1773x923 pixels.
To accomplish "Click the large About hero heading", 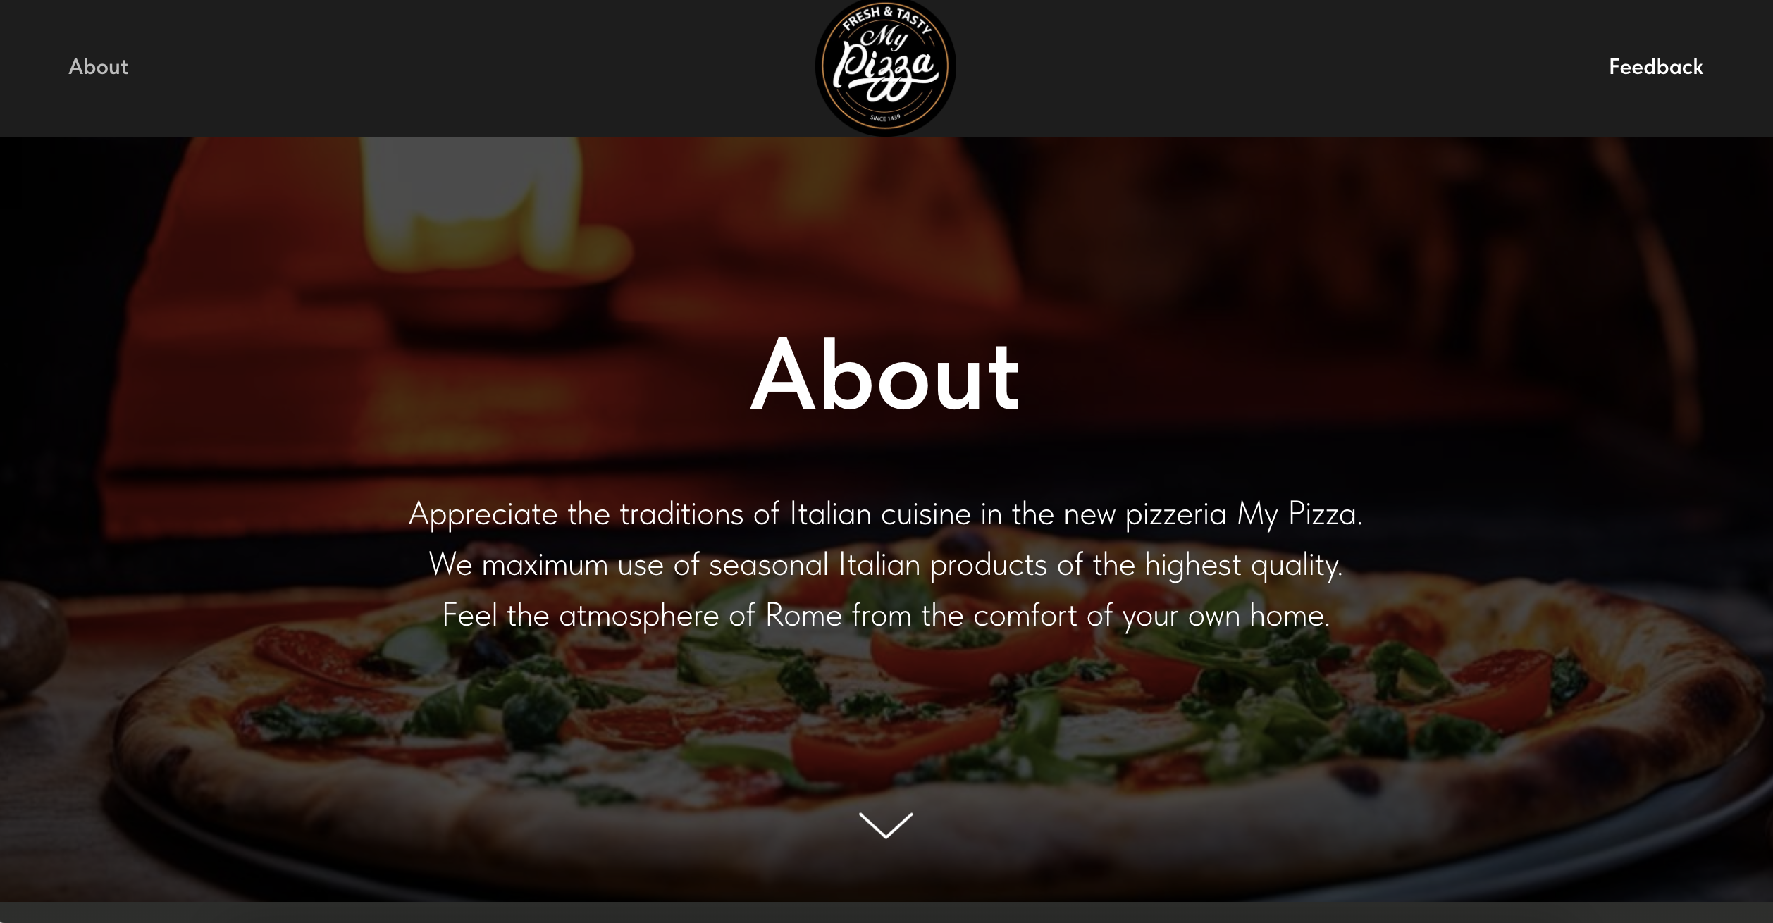I will pos(886,374).
